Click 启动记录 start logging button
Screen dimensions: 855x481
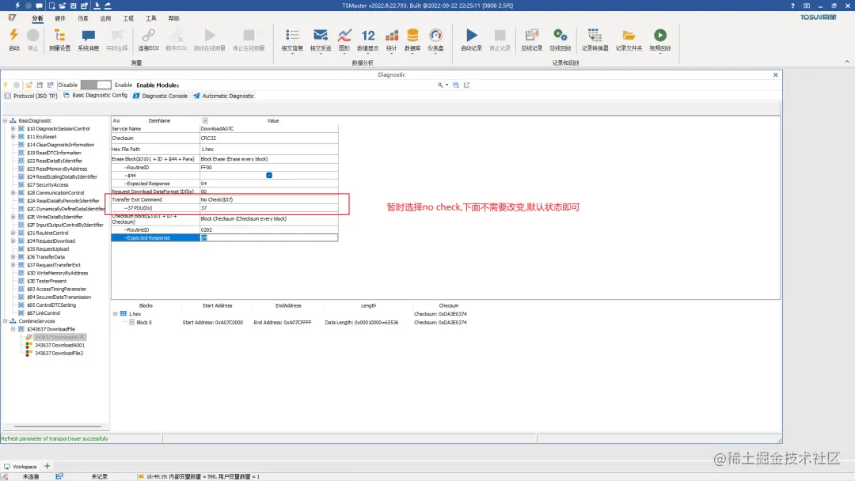472,40
